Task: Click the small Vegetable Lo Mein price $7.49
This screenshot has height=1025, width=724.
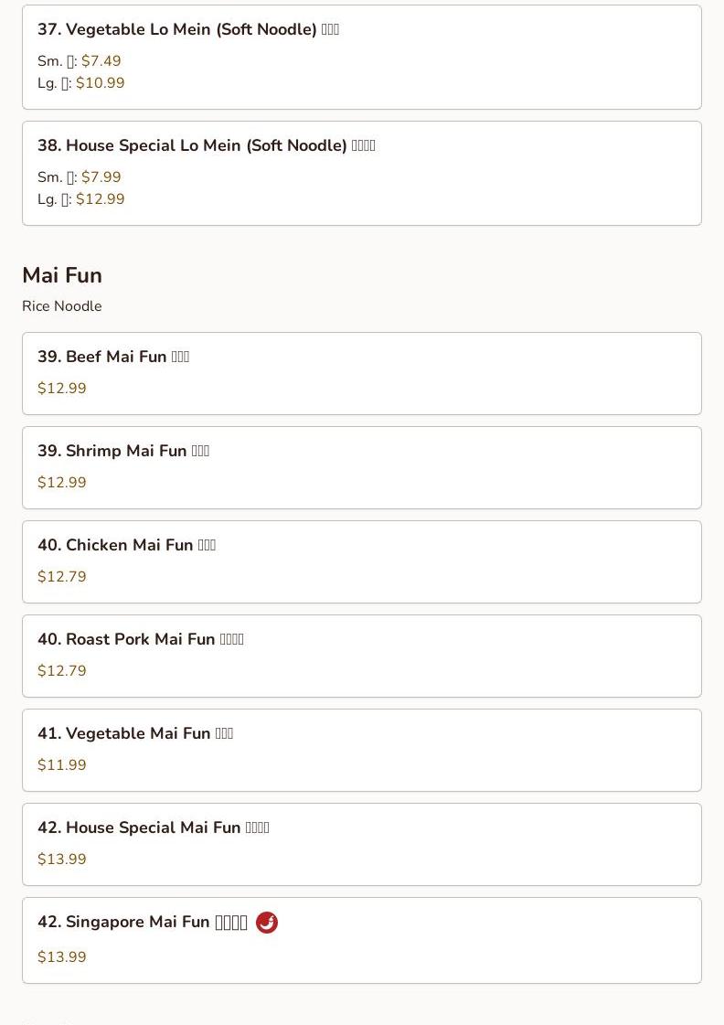Action: (x=101, y=60)
